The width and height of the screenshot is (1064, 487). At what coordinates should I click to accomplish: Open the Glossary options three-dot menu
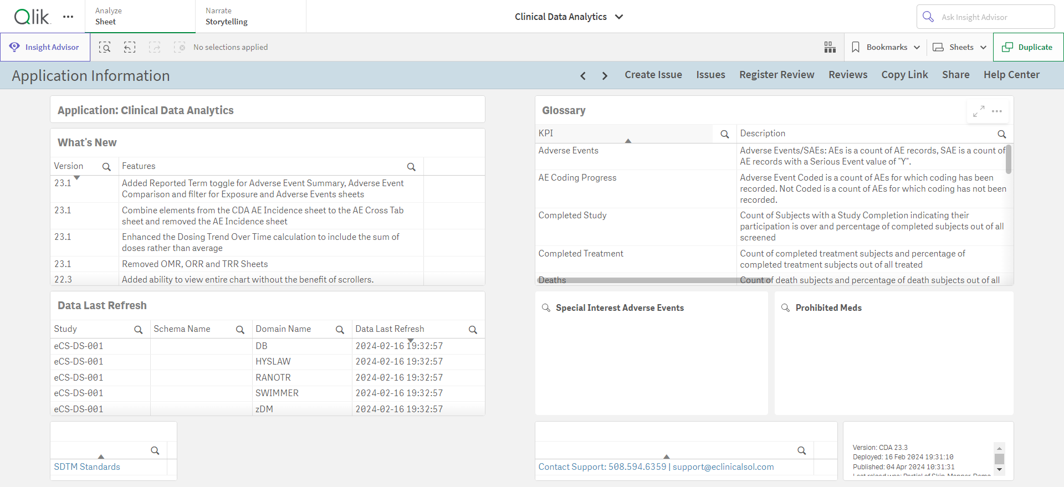pyautogui.click(x=997, y=111)
